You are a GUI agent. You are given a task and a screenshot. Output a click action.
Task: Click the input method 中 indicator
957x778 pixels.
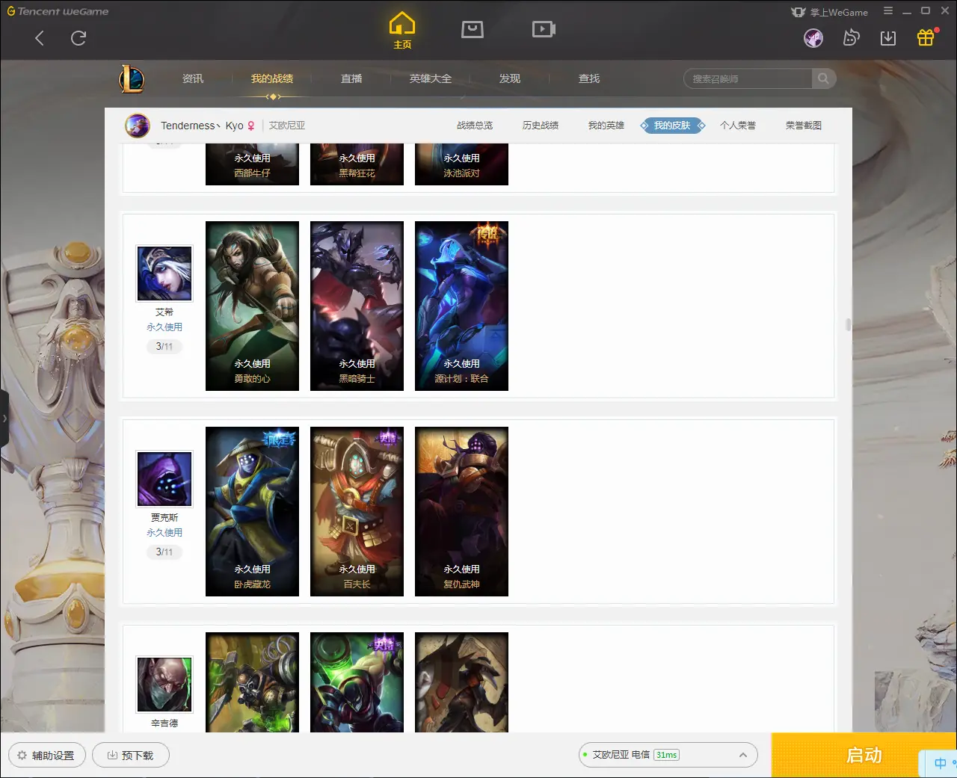940,763
